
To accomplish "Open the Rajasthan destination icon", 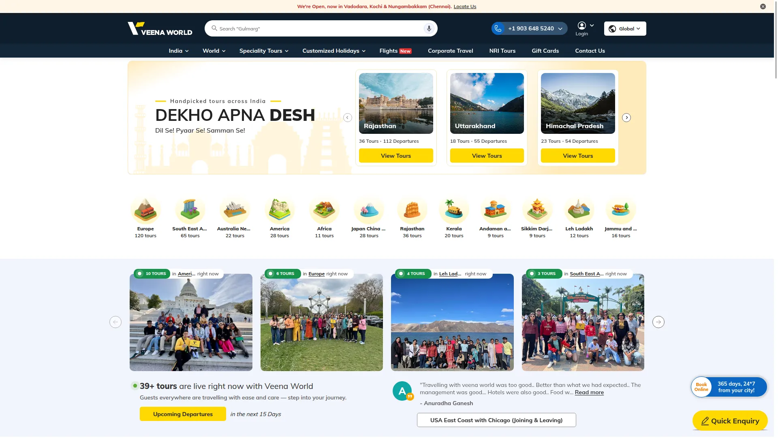I will pos(412,210).
